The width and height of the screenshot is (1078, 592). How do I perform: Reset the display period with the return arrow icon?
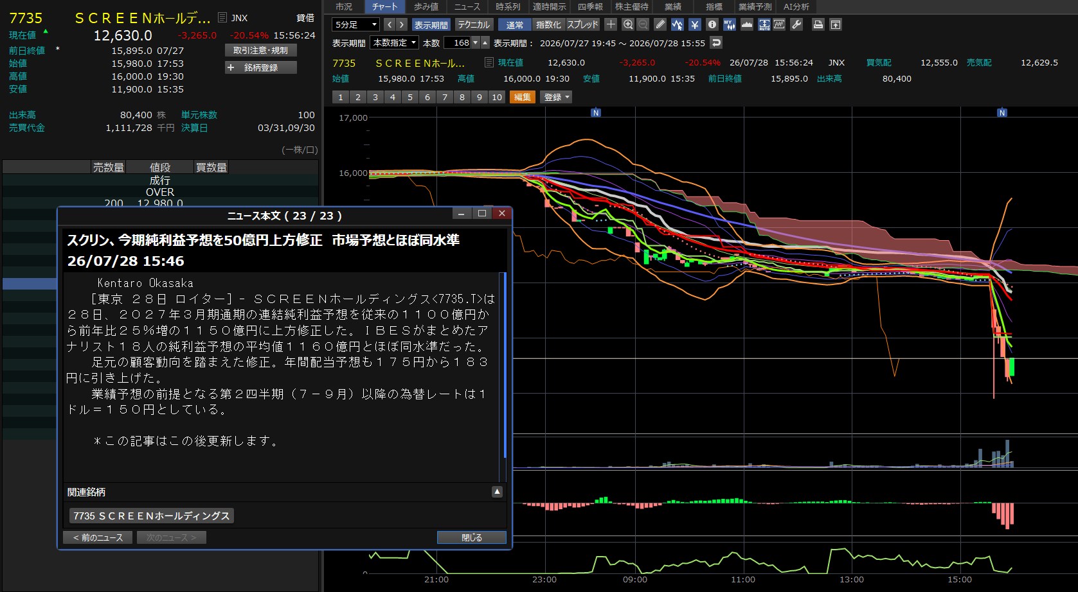(716, 43)
